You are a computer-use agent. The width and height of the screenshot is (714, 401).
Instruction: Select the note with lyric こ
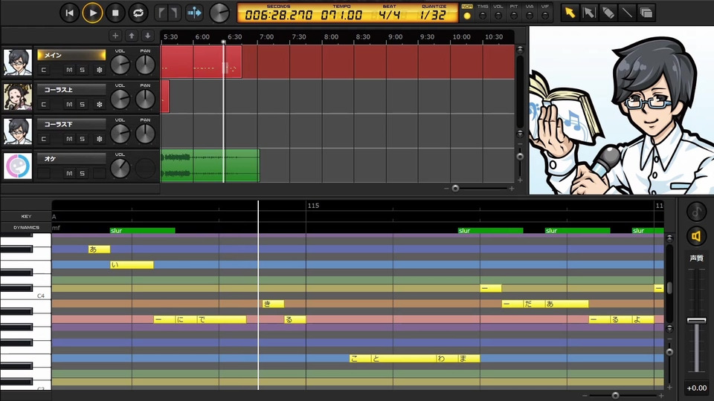point(360,358)
